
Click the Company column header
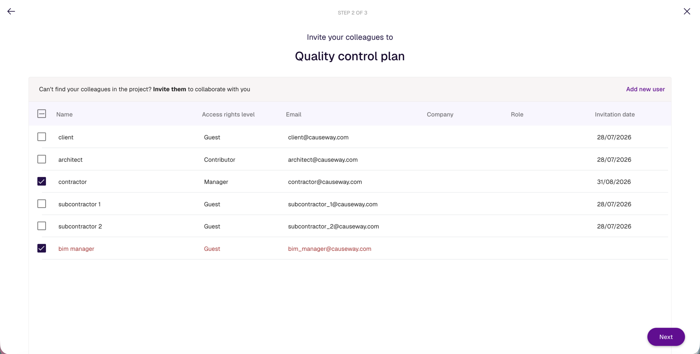440,114
